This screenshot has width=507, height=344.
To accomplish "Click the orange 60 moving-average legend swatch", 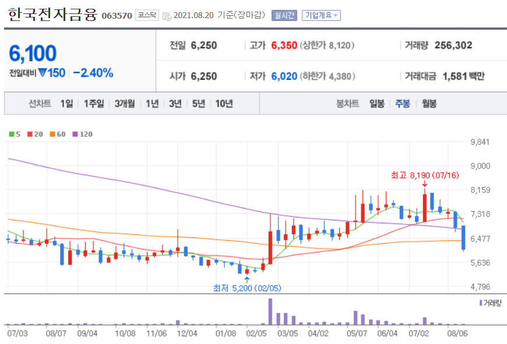I will click(52, 134).
